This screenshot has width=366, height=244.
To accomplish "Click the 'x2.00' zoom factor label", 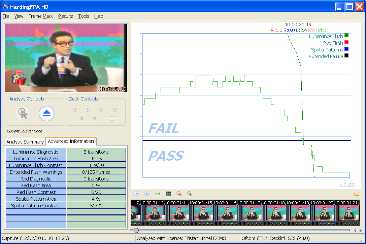I will (x=347, y=185).
